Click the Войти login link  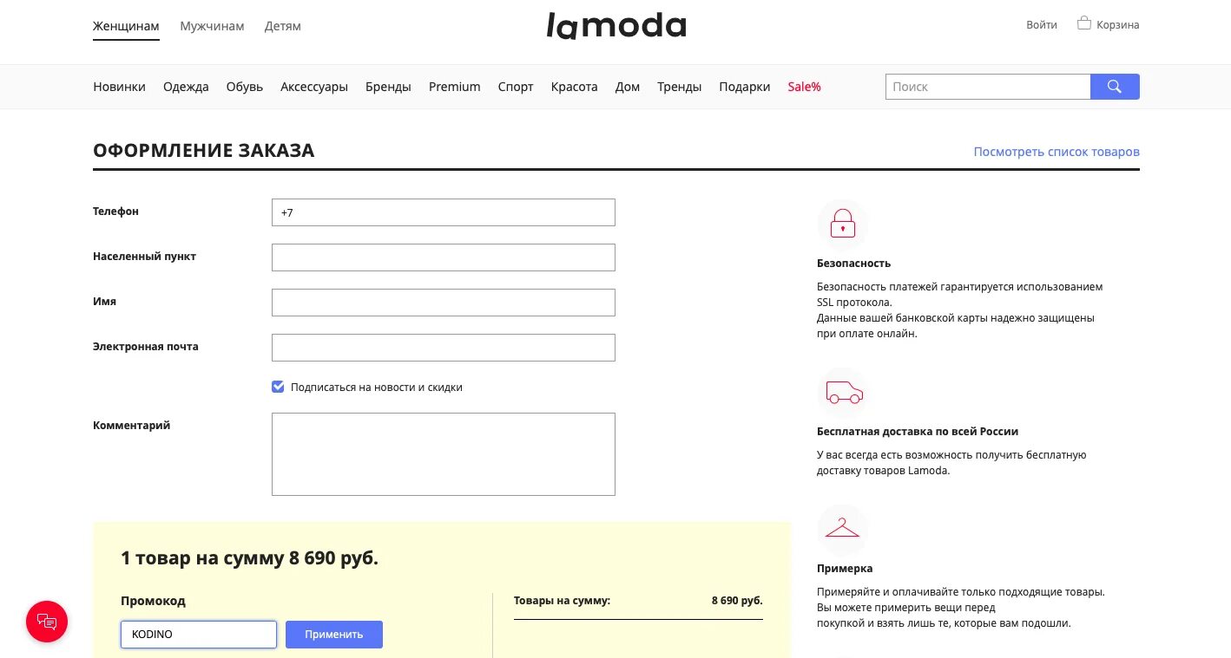pos(1042,25)
